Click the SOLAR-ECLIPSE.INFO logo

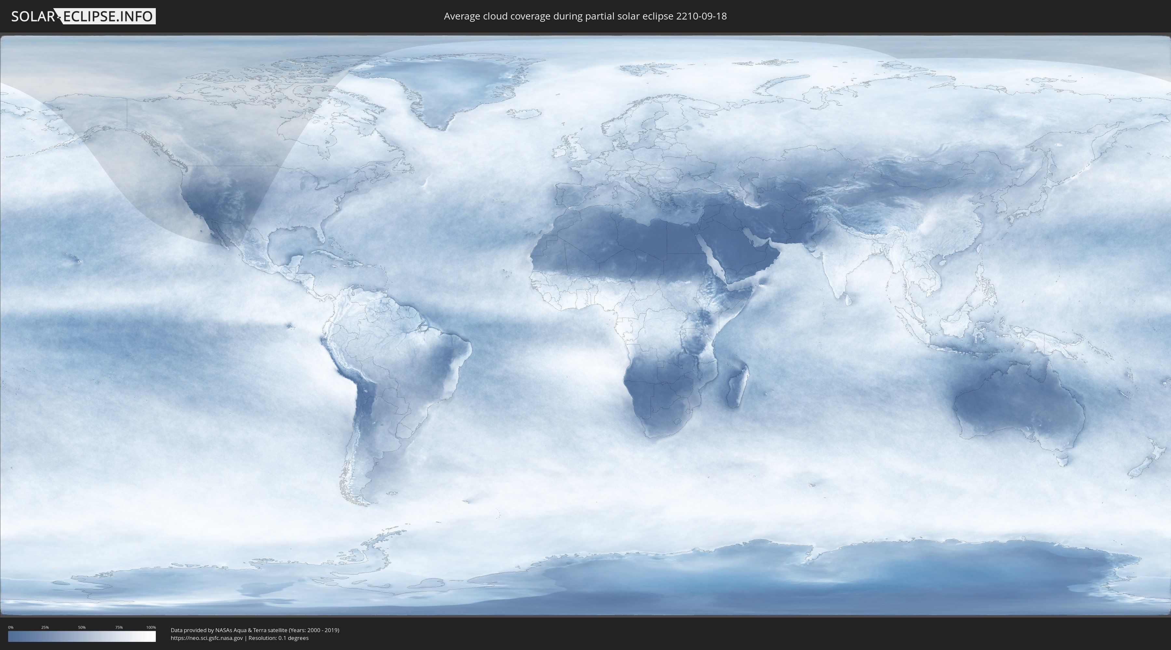click(x=83, y=16)
